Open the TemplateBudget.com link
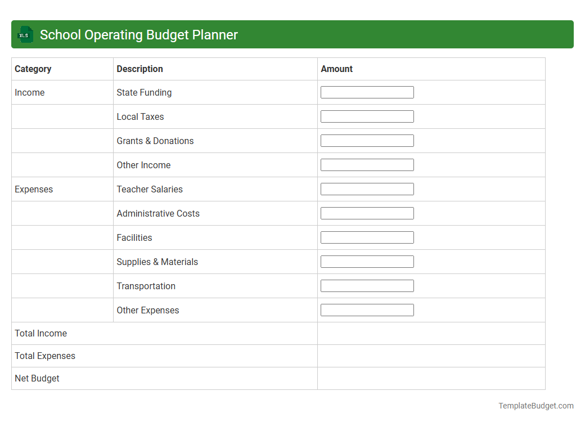The width and height of the screenshot is (585, 422). pyautogui.click(x=535, y=405)
